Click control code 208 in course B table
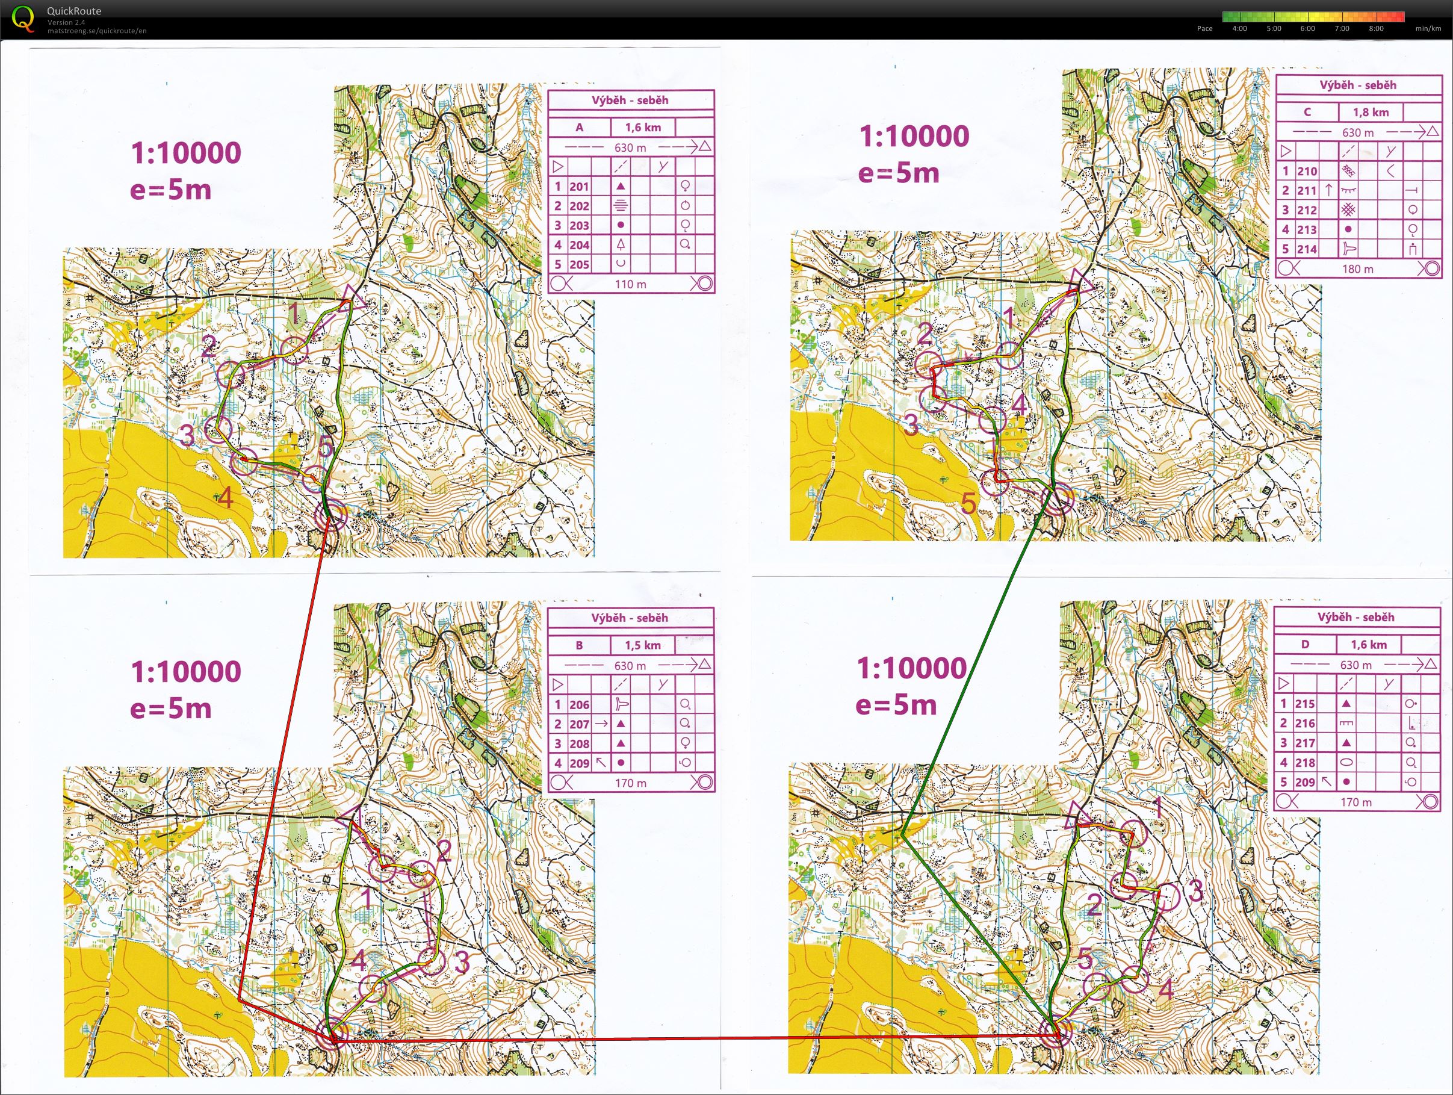The width and height of the screenshot is (1453, 1095). 578,744
